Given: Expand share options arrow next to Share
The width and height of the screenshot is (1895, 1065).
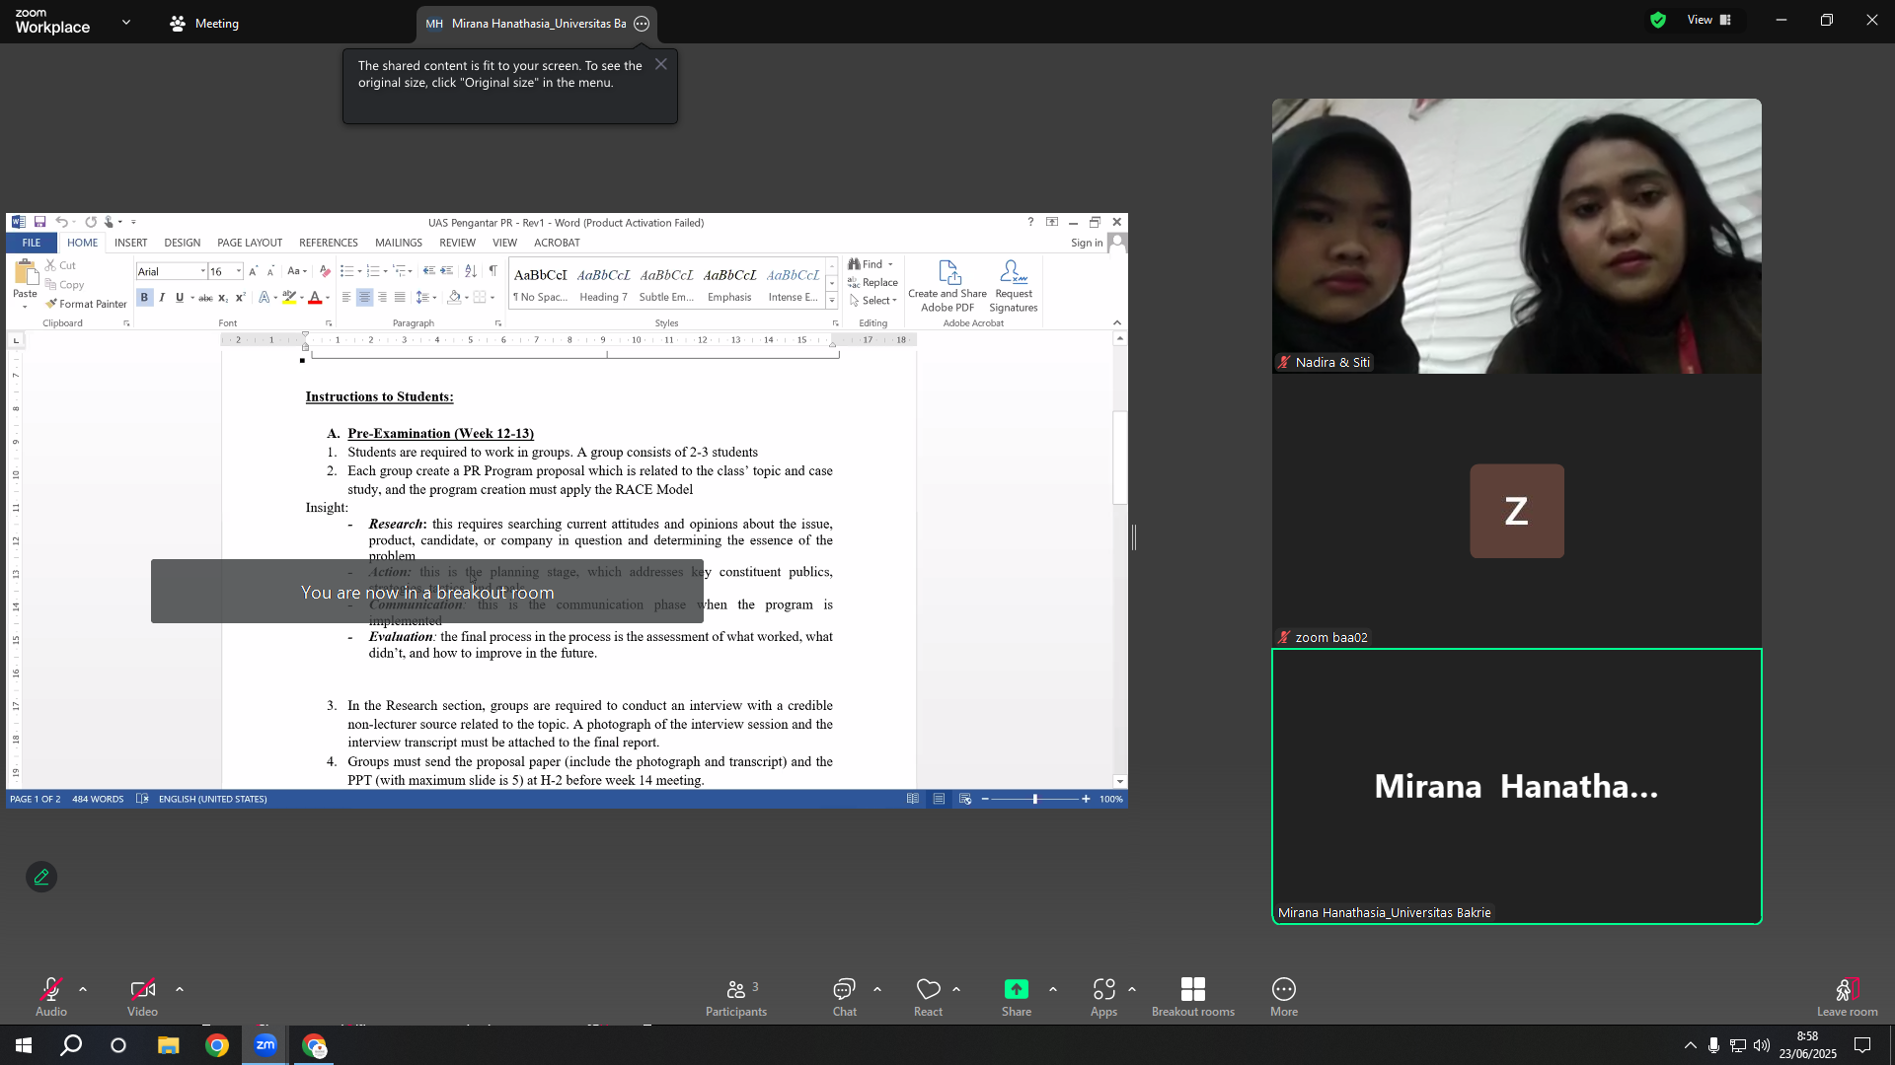Looking at the screenshot, I should click(x=1053, y=989).
